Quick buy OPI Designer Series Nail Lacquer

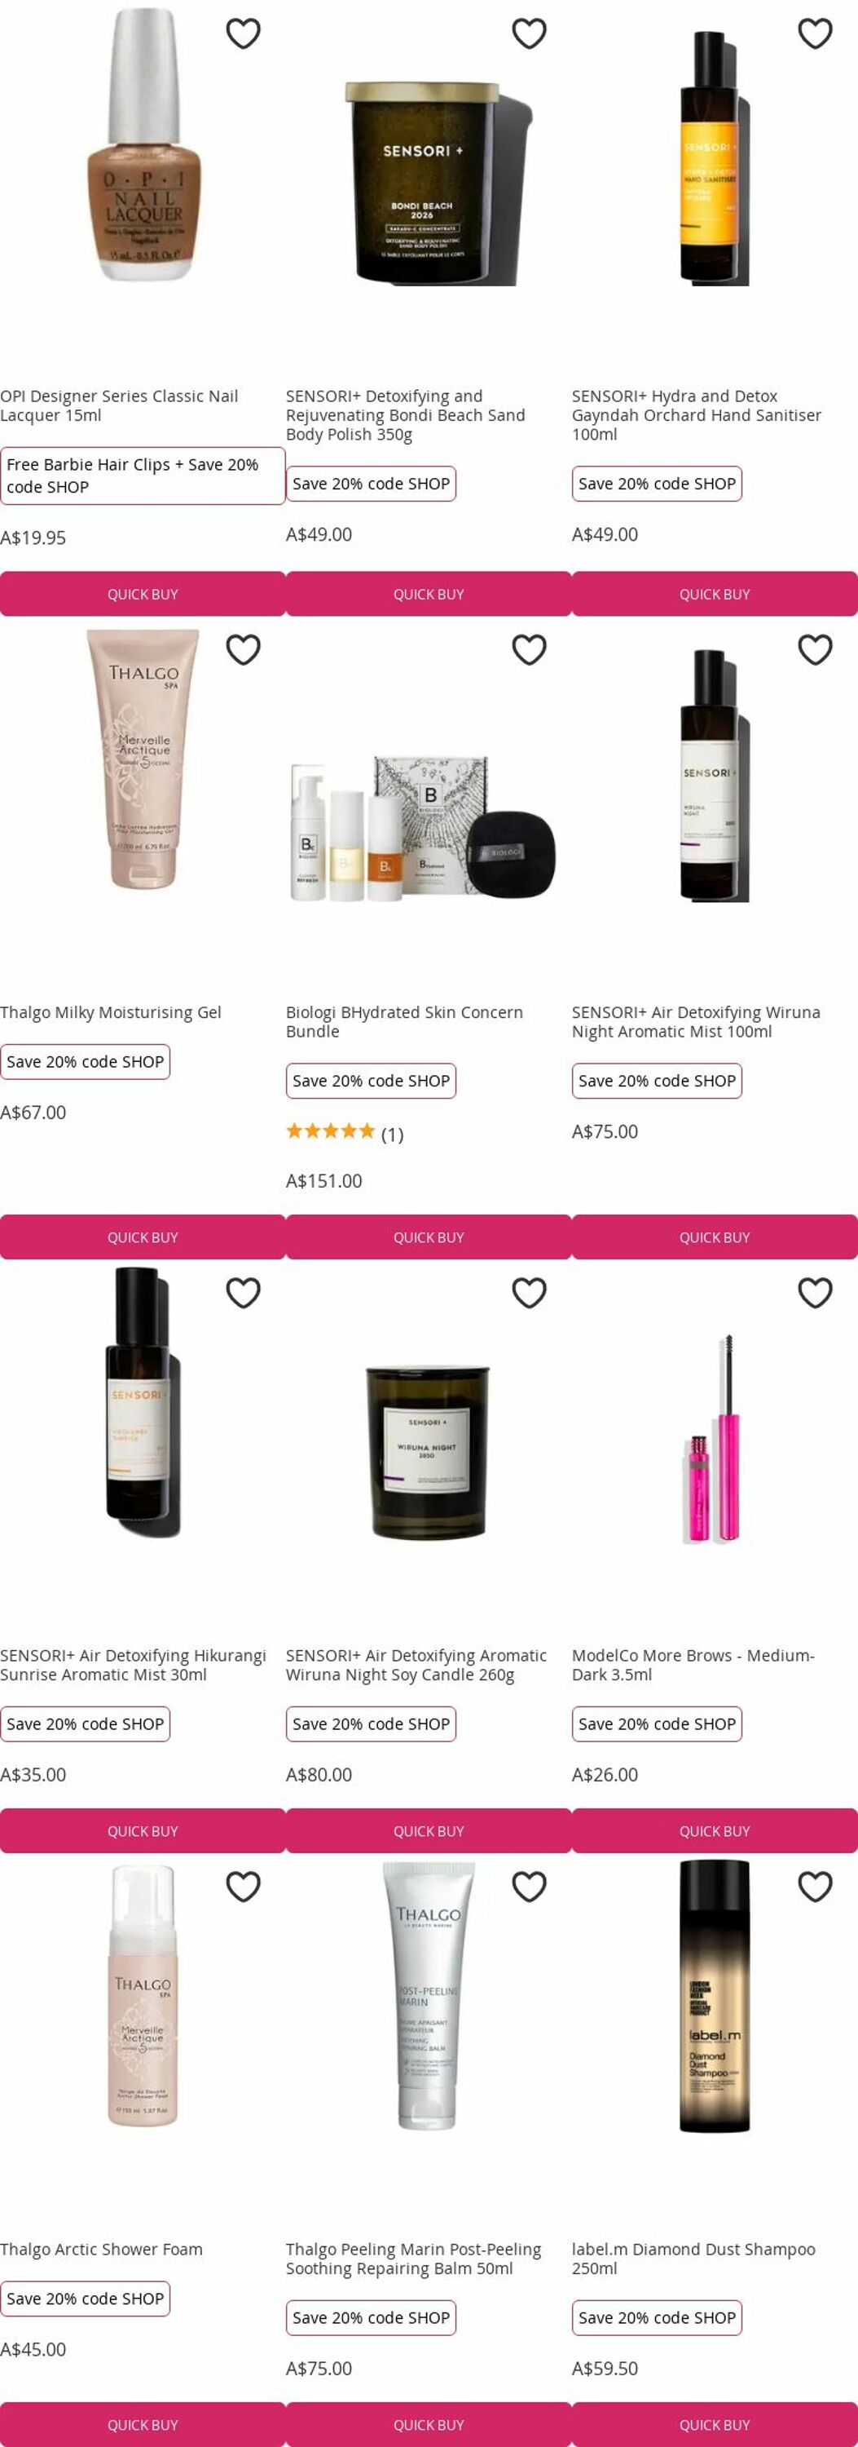click(143, 594)
